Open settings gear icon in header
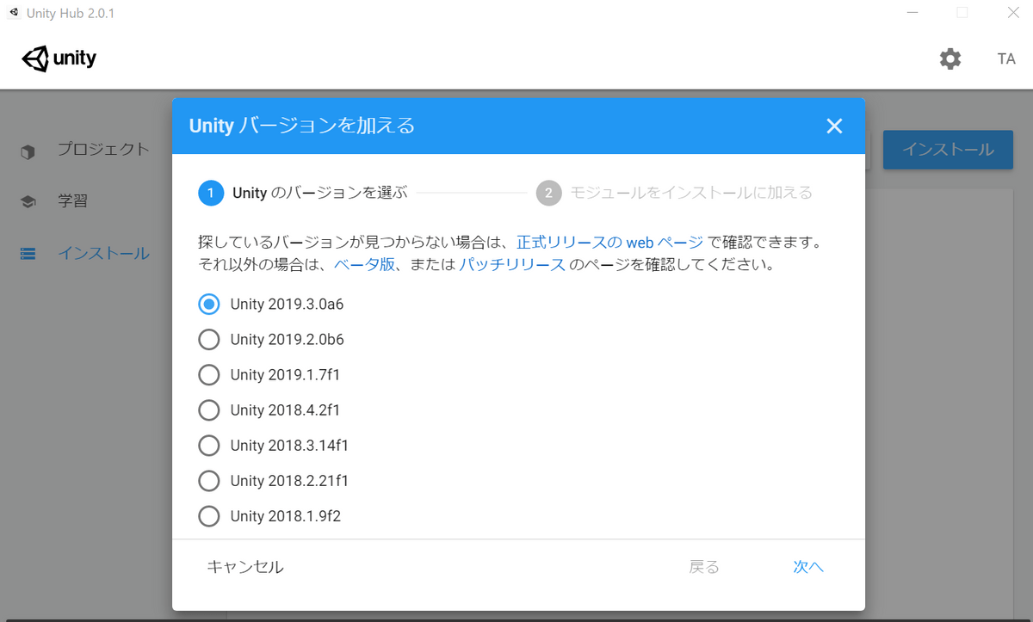This screenshot has height=622, width=1033. pos(950,59)
